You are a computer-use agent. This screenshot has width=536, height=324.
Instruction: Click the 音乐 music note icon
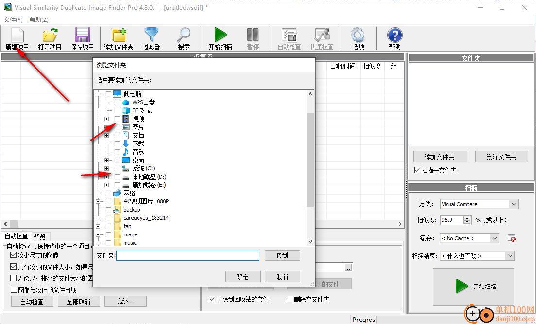point(126,152)
